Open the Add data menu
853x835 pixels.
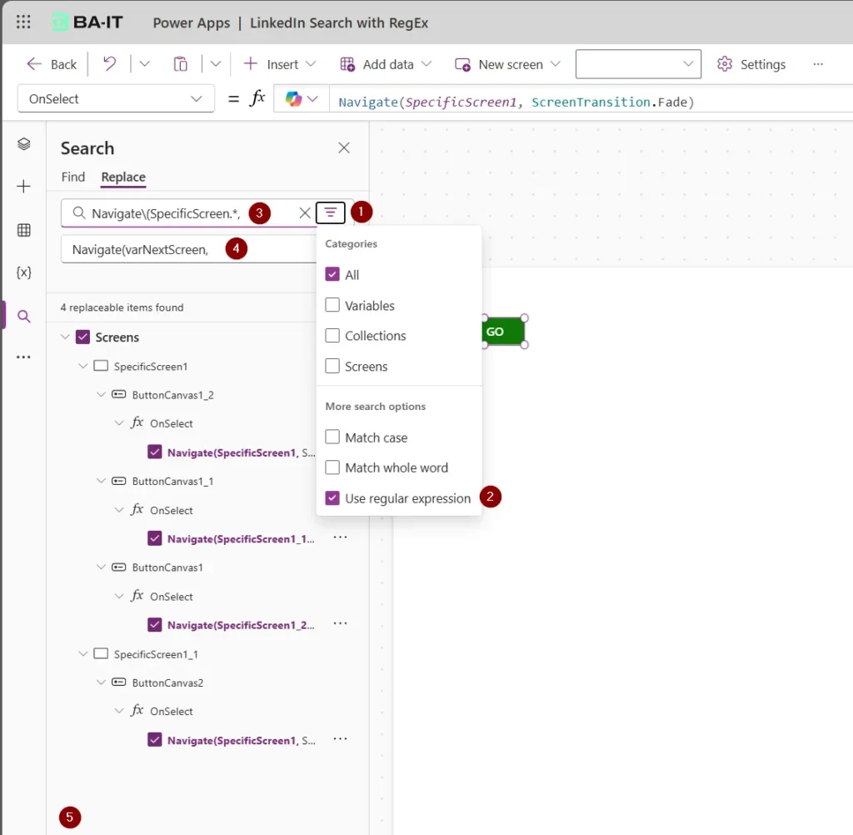pos(386,64)
